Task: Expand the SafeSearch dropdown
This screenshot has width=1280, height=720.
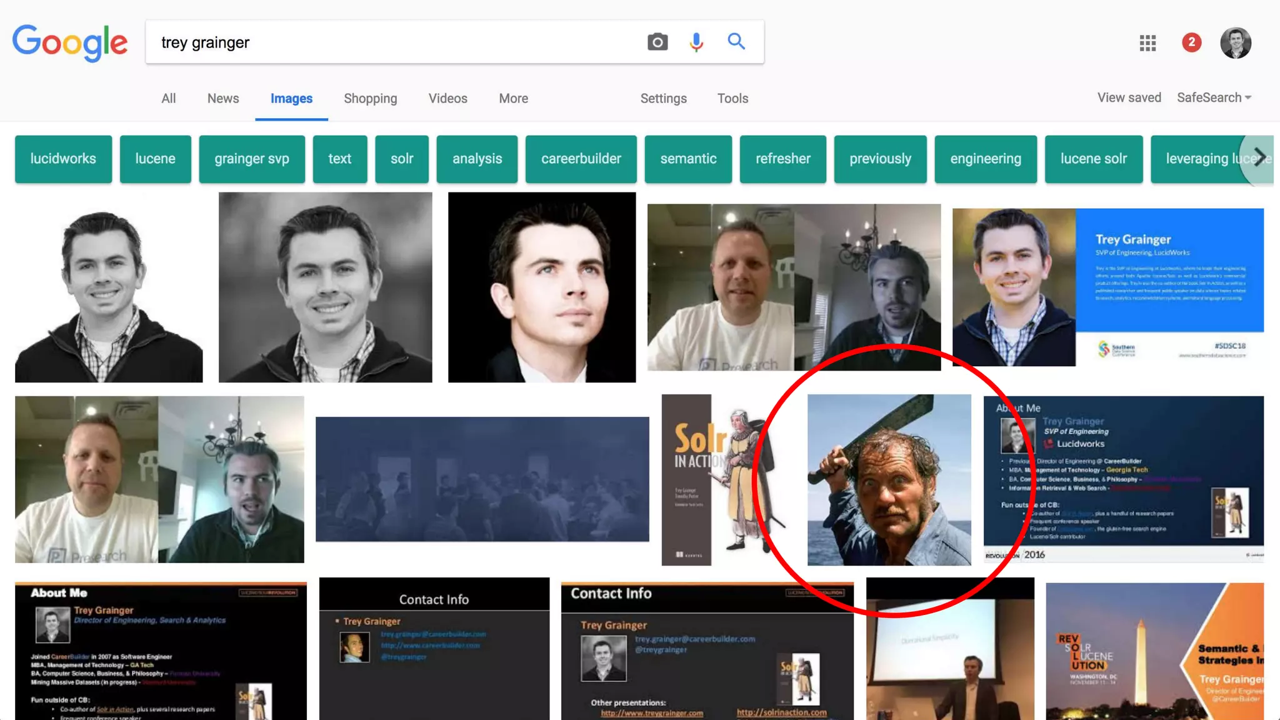Action: [x=1214, y=97]
